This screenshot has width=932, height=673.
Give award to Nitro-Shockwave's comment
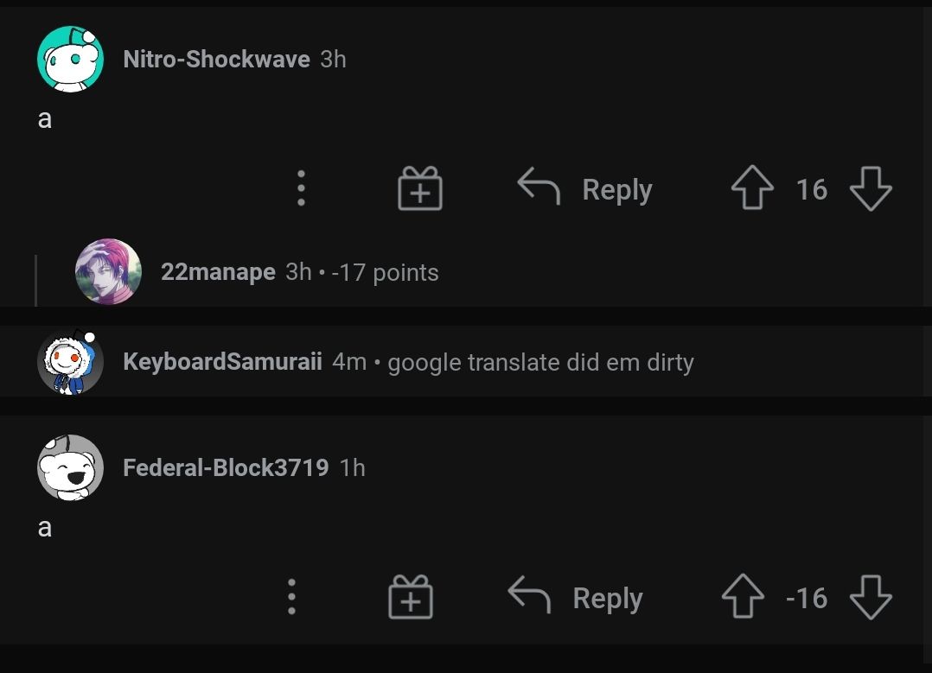[419, 188]
